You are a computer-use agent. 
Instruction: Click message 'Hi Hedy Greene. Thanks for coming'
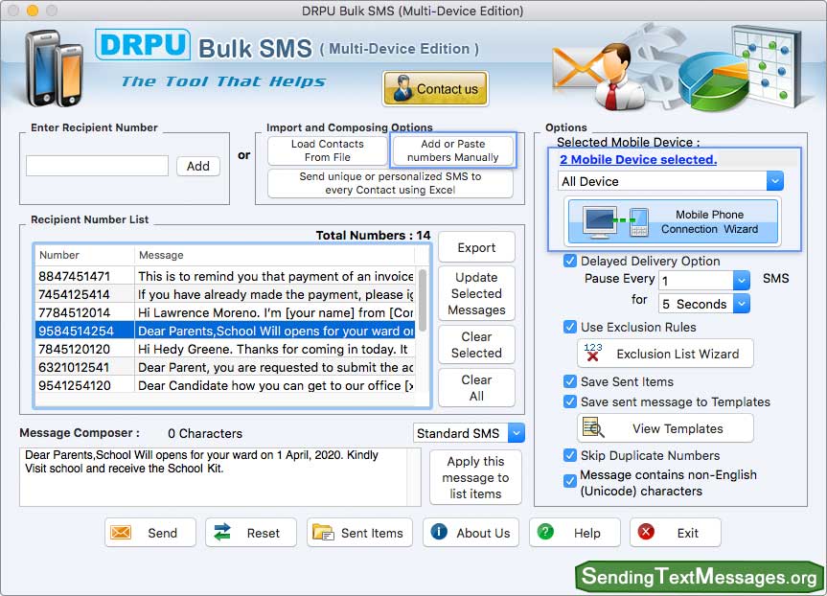click(273, 349)
